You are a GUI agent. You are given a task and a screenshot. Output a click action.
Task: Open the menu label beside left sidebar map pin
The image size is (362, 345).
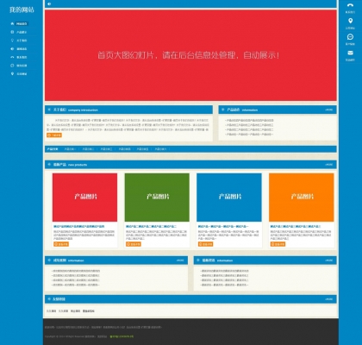(22, 74)
